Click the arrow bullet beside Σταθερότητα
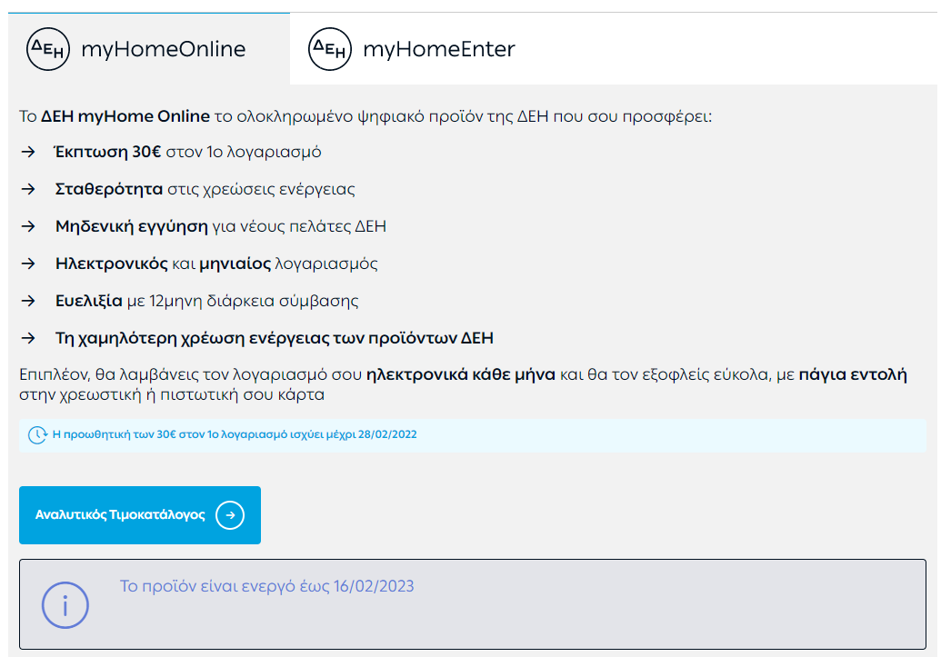The image size is (941, 657). point(28,189)
